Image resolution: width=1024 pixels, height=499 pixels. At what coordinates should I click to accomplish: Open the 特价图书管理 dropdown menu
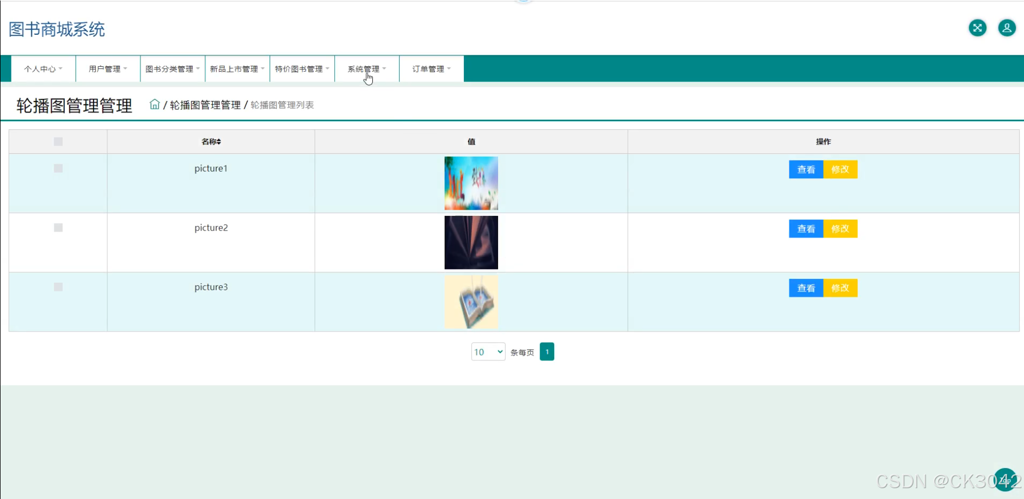click(302, 69)
